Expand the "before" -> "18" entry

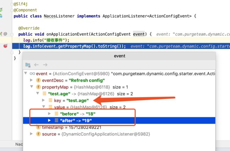50,114
